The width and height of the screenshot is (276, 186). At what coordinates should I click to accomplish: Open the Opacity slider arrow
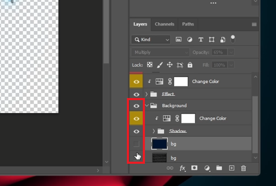231,52
